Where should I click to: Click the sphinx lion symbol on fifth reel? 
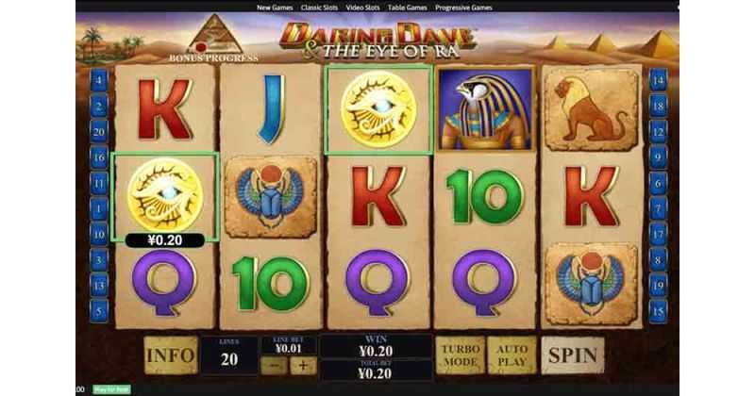pos(593,109)
